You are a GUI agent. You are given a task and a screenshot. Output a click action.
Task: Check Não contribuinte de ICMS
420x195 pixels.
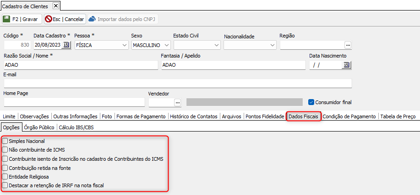pyautogui.click(x=5, y=150)
